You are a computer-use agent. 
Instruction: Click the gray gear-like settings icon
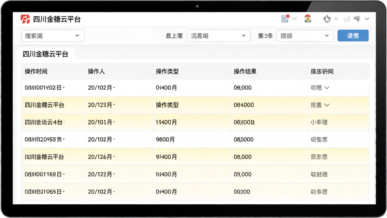point(327,19)
